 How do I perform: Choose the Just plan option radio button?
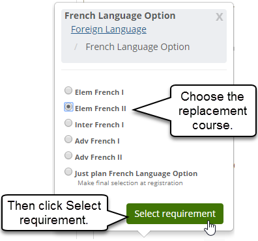click(x=68, y=171)
